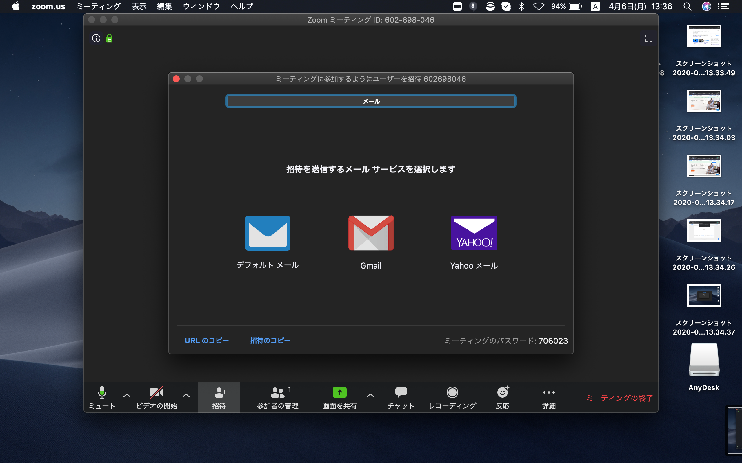Click the checkmark shield menu bar icon
This screenshot has width=742, height=463.
[x=506, y=6]
